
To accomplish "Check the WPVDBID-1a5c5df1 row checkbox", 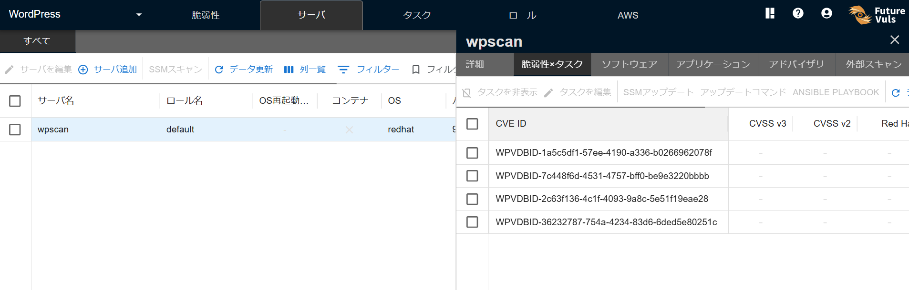I will coord(472,153).
